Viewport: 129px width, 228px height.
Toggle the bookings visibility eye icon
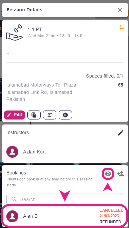point(108,174)
